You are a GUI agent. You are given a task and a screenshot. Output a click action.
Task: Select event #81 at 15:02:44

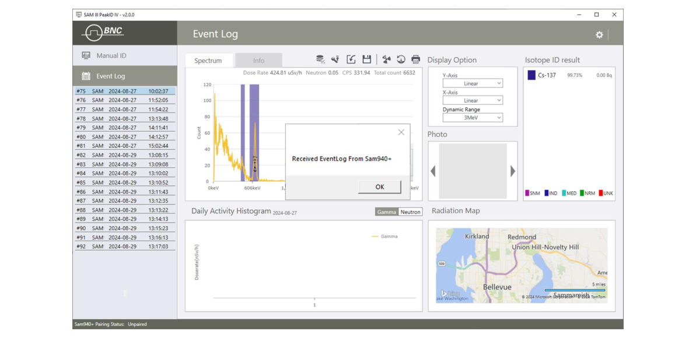click(125, 146)
